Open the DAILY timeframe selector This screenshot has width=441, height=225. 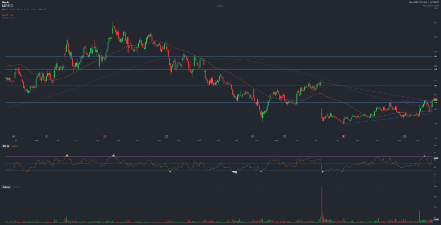click(x=220, y=5)
